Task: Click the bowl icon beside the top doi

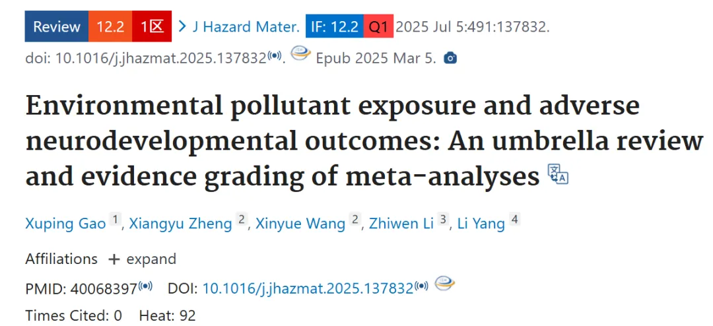Action: pos(300,54)
